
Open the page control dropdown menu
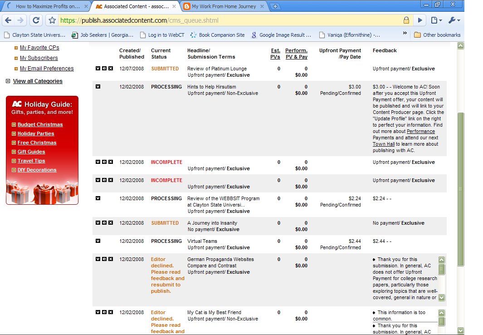point(436,20)
